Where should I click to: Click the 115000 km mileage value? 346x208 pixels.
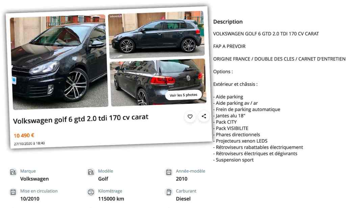[111, 199]
